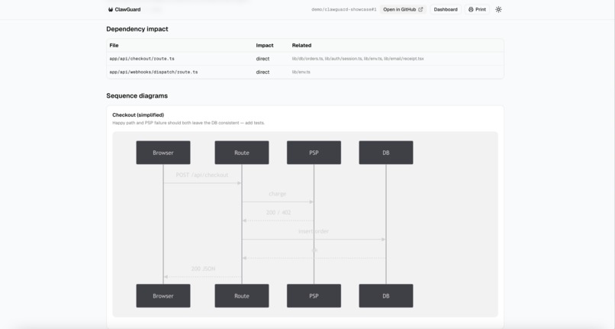The height and width of the screenshot is (329, 615).
Task: Click direct impact in checkout route row
Action: (x=262, y=59)
